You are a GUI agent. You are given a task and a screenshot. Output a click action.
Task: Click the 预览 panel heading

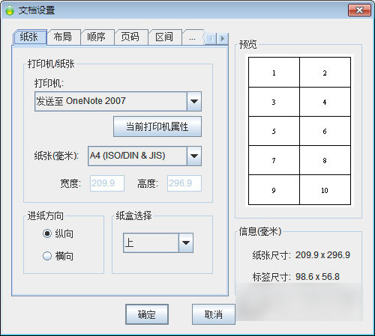coord(247,44)
